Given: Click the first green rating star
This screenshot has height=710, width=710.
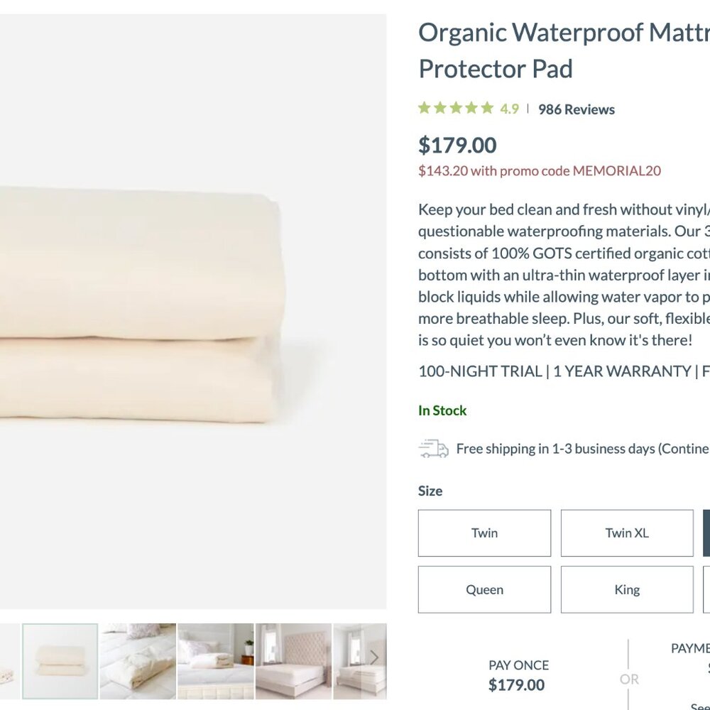Looking at the screenshot, I should point(424,106).
